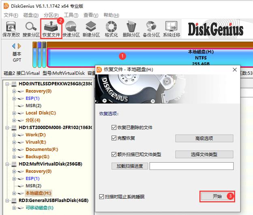Collapse the HD0 INTEL SSD tree node

click(7, 84)
